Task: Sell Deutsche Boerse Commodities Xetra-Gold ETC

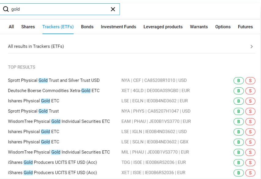Action: [x=250, y=91]
